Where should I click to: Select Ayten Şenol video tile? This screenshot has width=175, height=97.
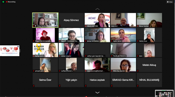coord(123,35)
